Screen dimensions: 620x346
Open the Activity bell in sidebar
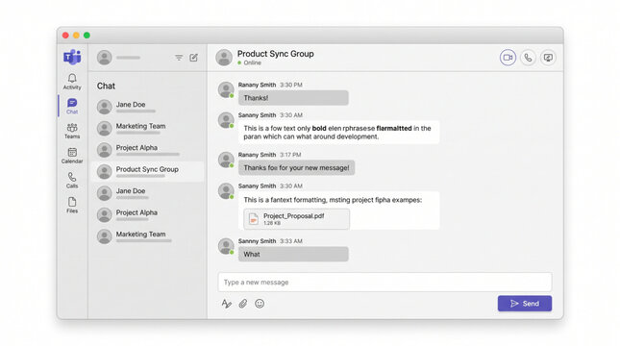click(72, 82)
